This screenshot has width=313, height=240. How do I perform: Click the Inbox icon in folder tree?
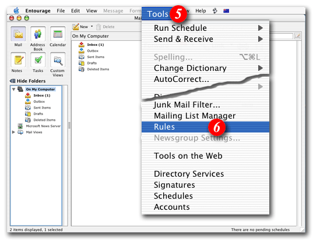click(x=28, y=95)
